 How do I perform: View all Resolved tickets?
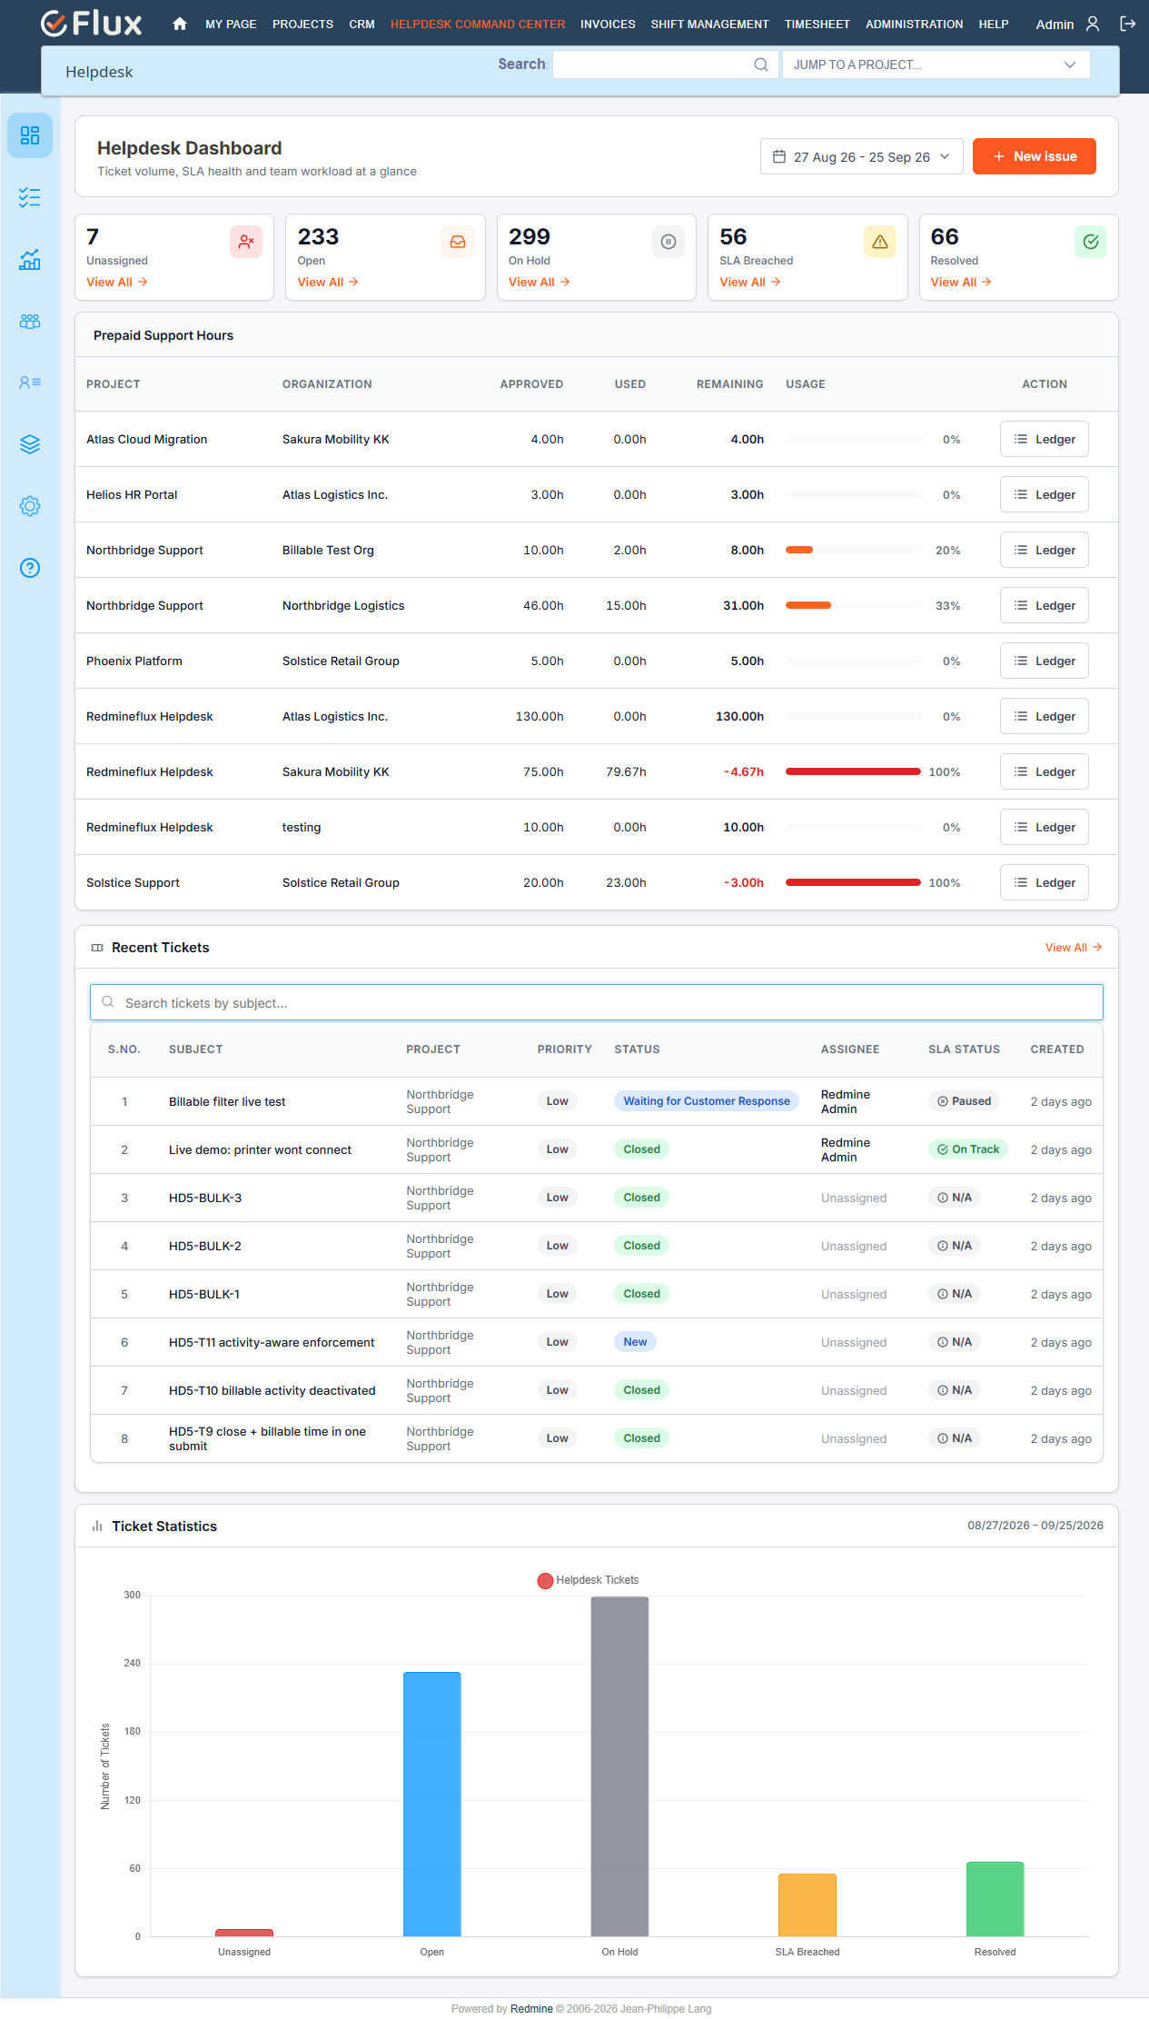961,283
